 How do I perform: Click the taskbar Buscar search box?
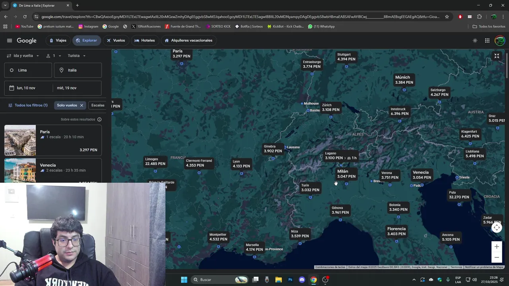[x=220, y=280]
